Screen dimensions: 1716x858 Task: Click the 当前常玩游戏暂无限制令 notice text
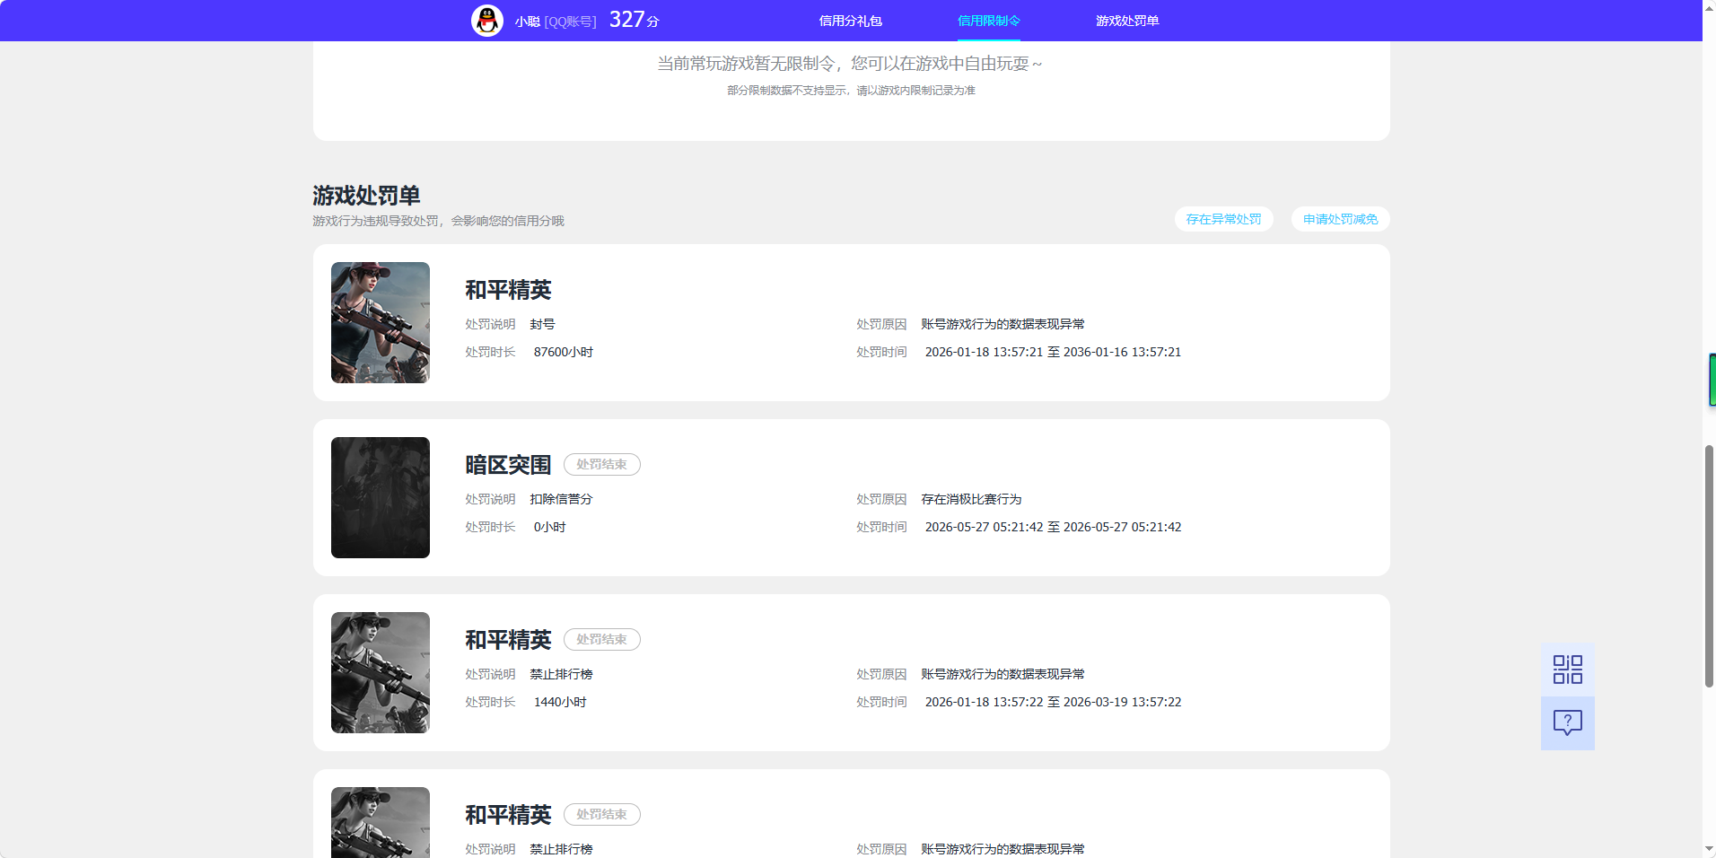tap(849, 64)
